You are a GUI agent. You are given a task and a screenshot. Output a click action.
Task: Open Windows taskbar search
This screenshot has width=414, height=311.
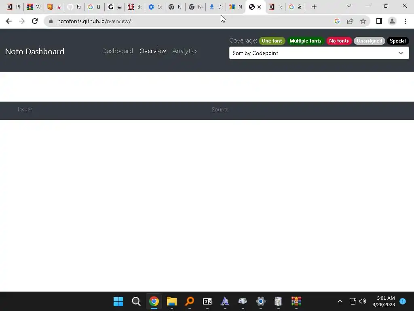tap(136, 301)
